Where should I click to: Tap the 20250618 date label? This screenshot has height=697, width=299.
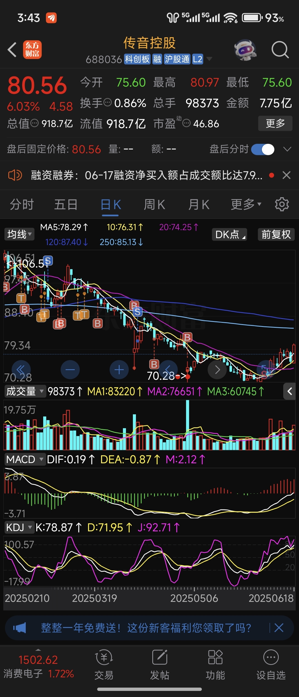pyautogui.click(x=271, y=598)
